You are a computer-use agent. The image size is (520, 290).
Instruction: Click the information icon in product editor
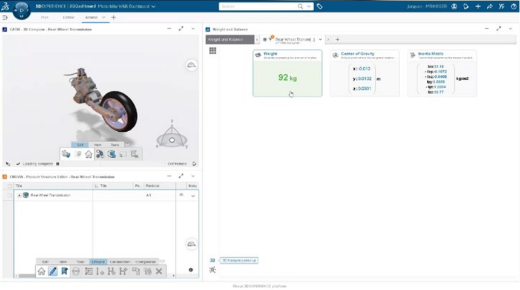point(191,270)
